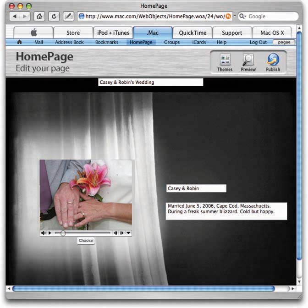Click the .Mac home house icon
This screenshot has width=308, height=308.
[x=19, y=42]
